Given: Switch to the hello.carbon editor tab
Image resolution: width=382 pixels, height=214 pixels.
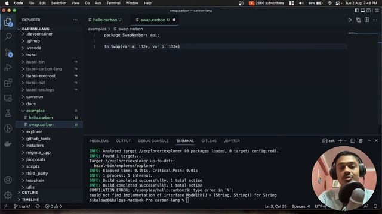Looking at the screenshot, I should 105,20.
